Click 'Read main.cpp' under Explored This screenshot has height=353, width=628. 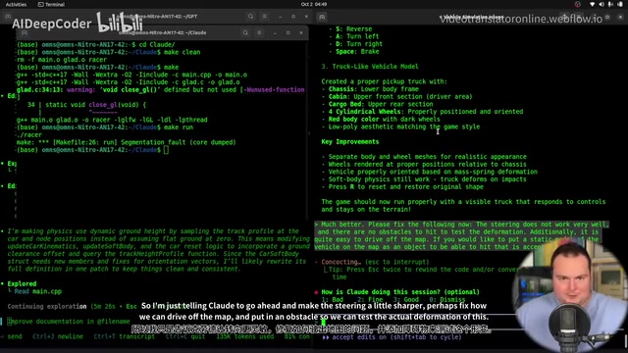click(x=38, y=291)
